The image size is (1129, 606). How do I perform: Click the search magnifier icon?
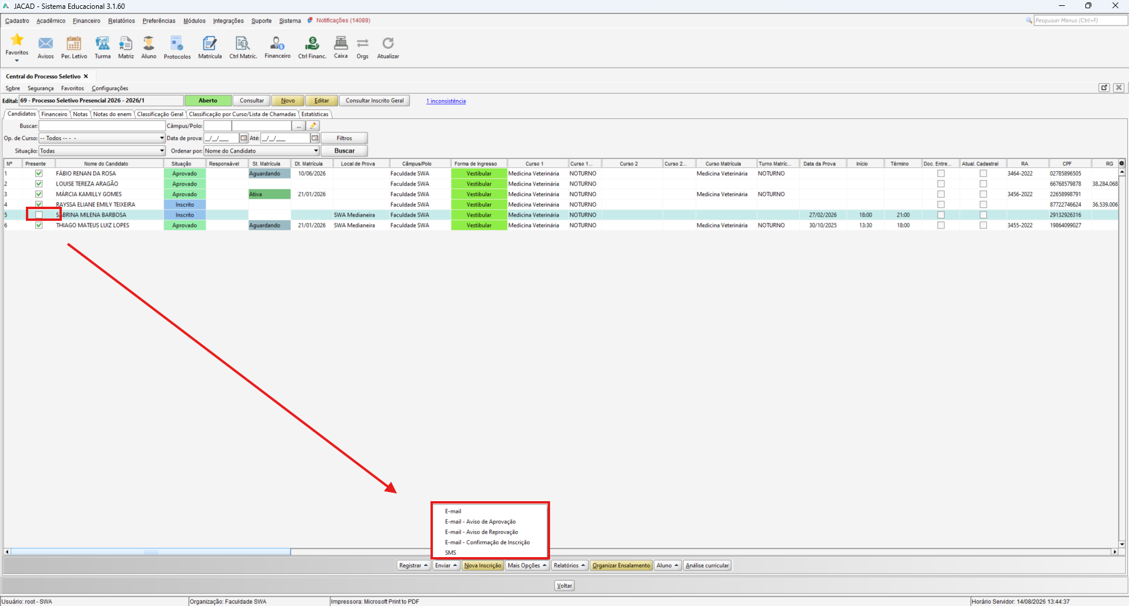pyautogui.click(x=1029, y=20)
